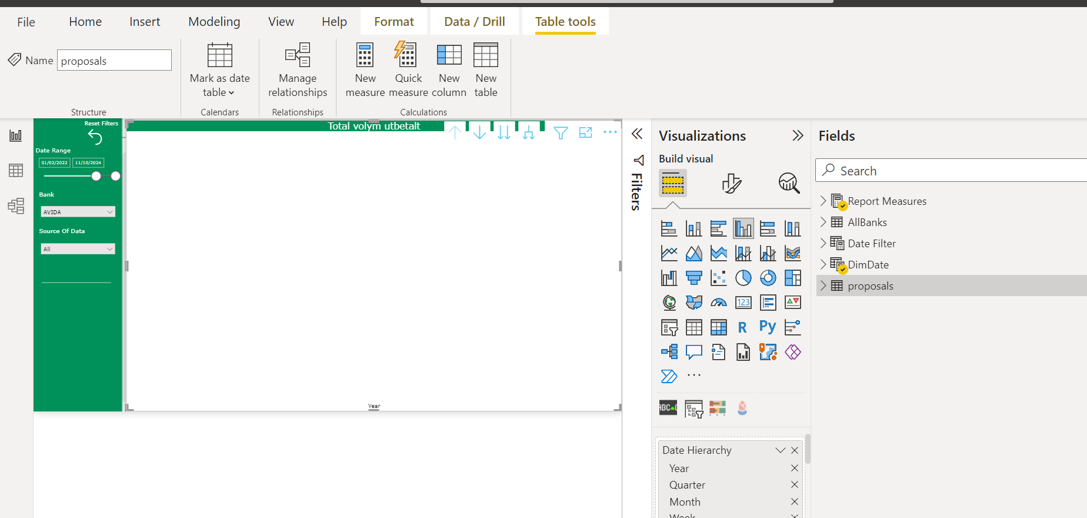Expand the Filters pane
Viewport: 1087px width, 518px height.
pyautogui.click(x=637, y=134)
